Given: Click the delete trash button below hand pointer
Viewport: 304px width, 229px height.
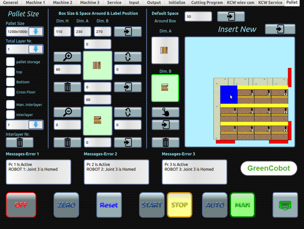Looking at the screenshot, I should click(x=165, y=142).
